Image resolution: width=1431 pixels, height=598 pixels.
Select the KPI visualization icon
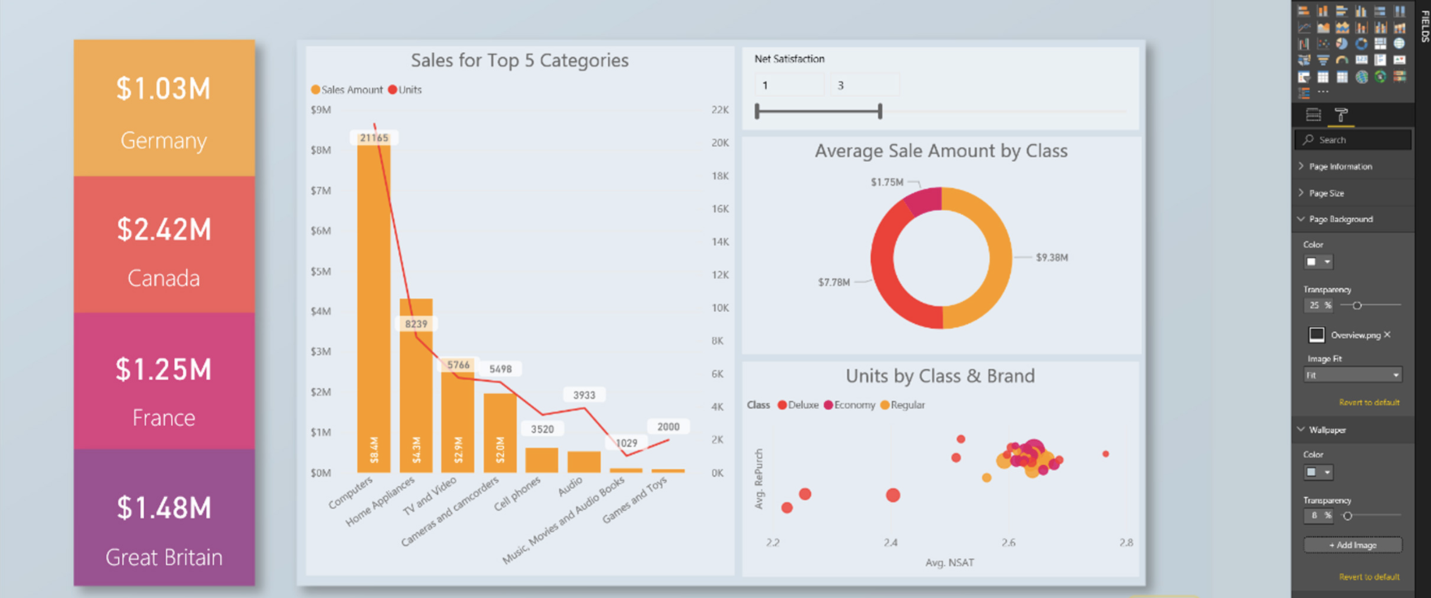click(x=1399, y=60)
